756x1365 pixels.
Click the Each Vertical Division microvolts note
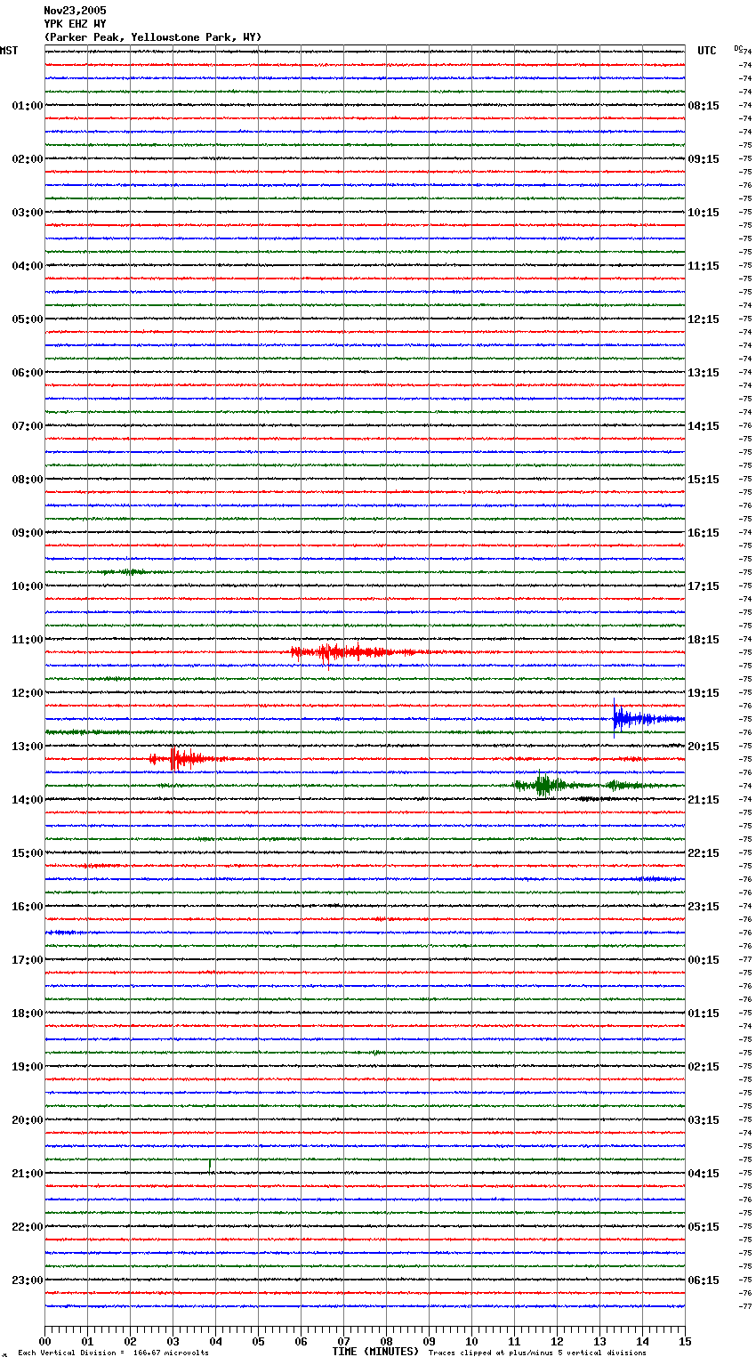pos(113,1353)
